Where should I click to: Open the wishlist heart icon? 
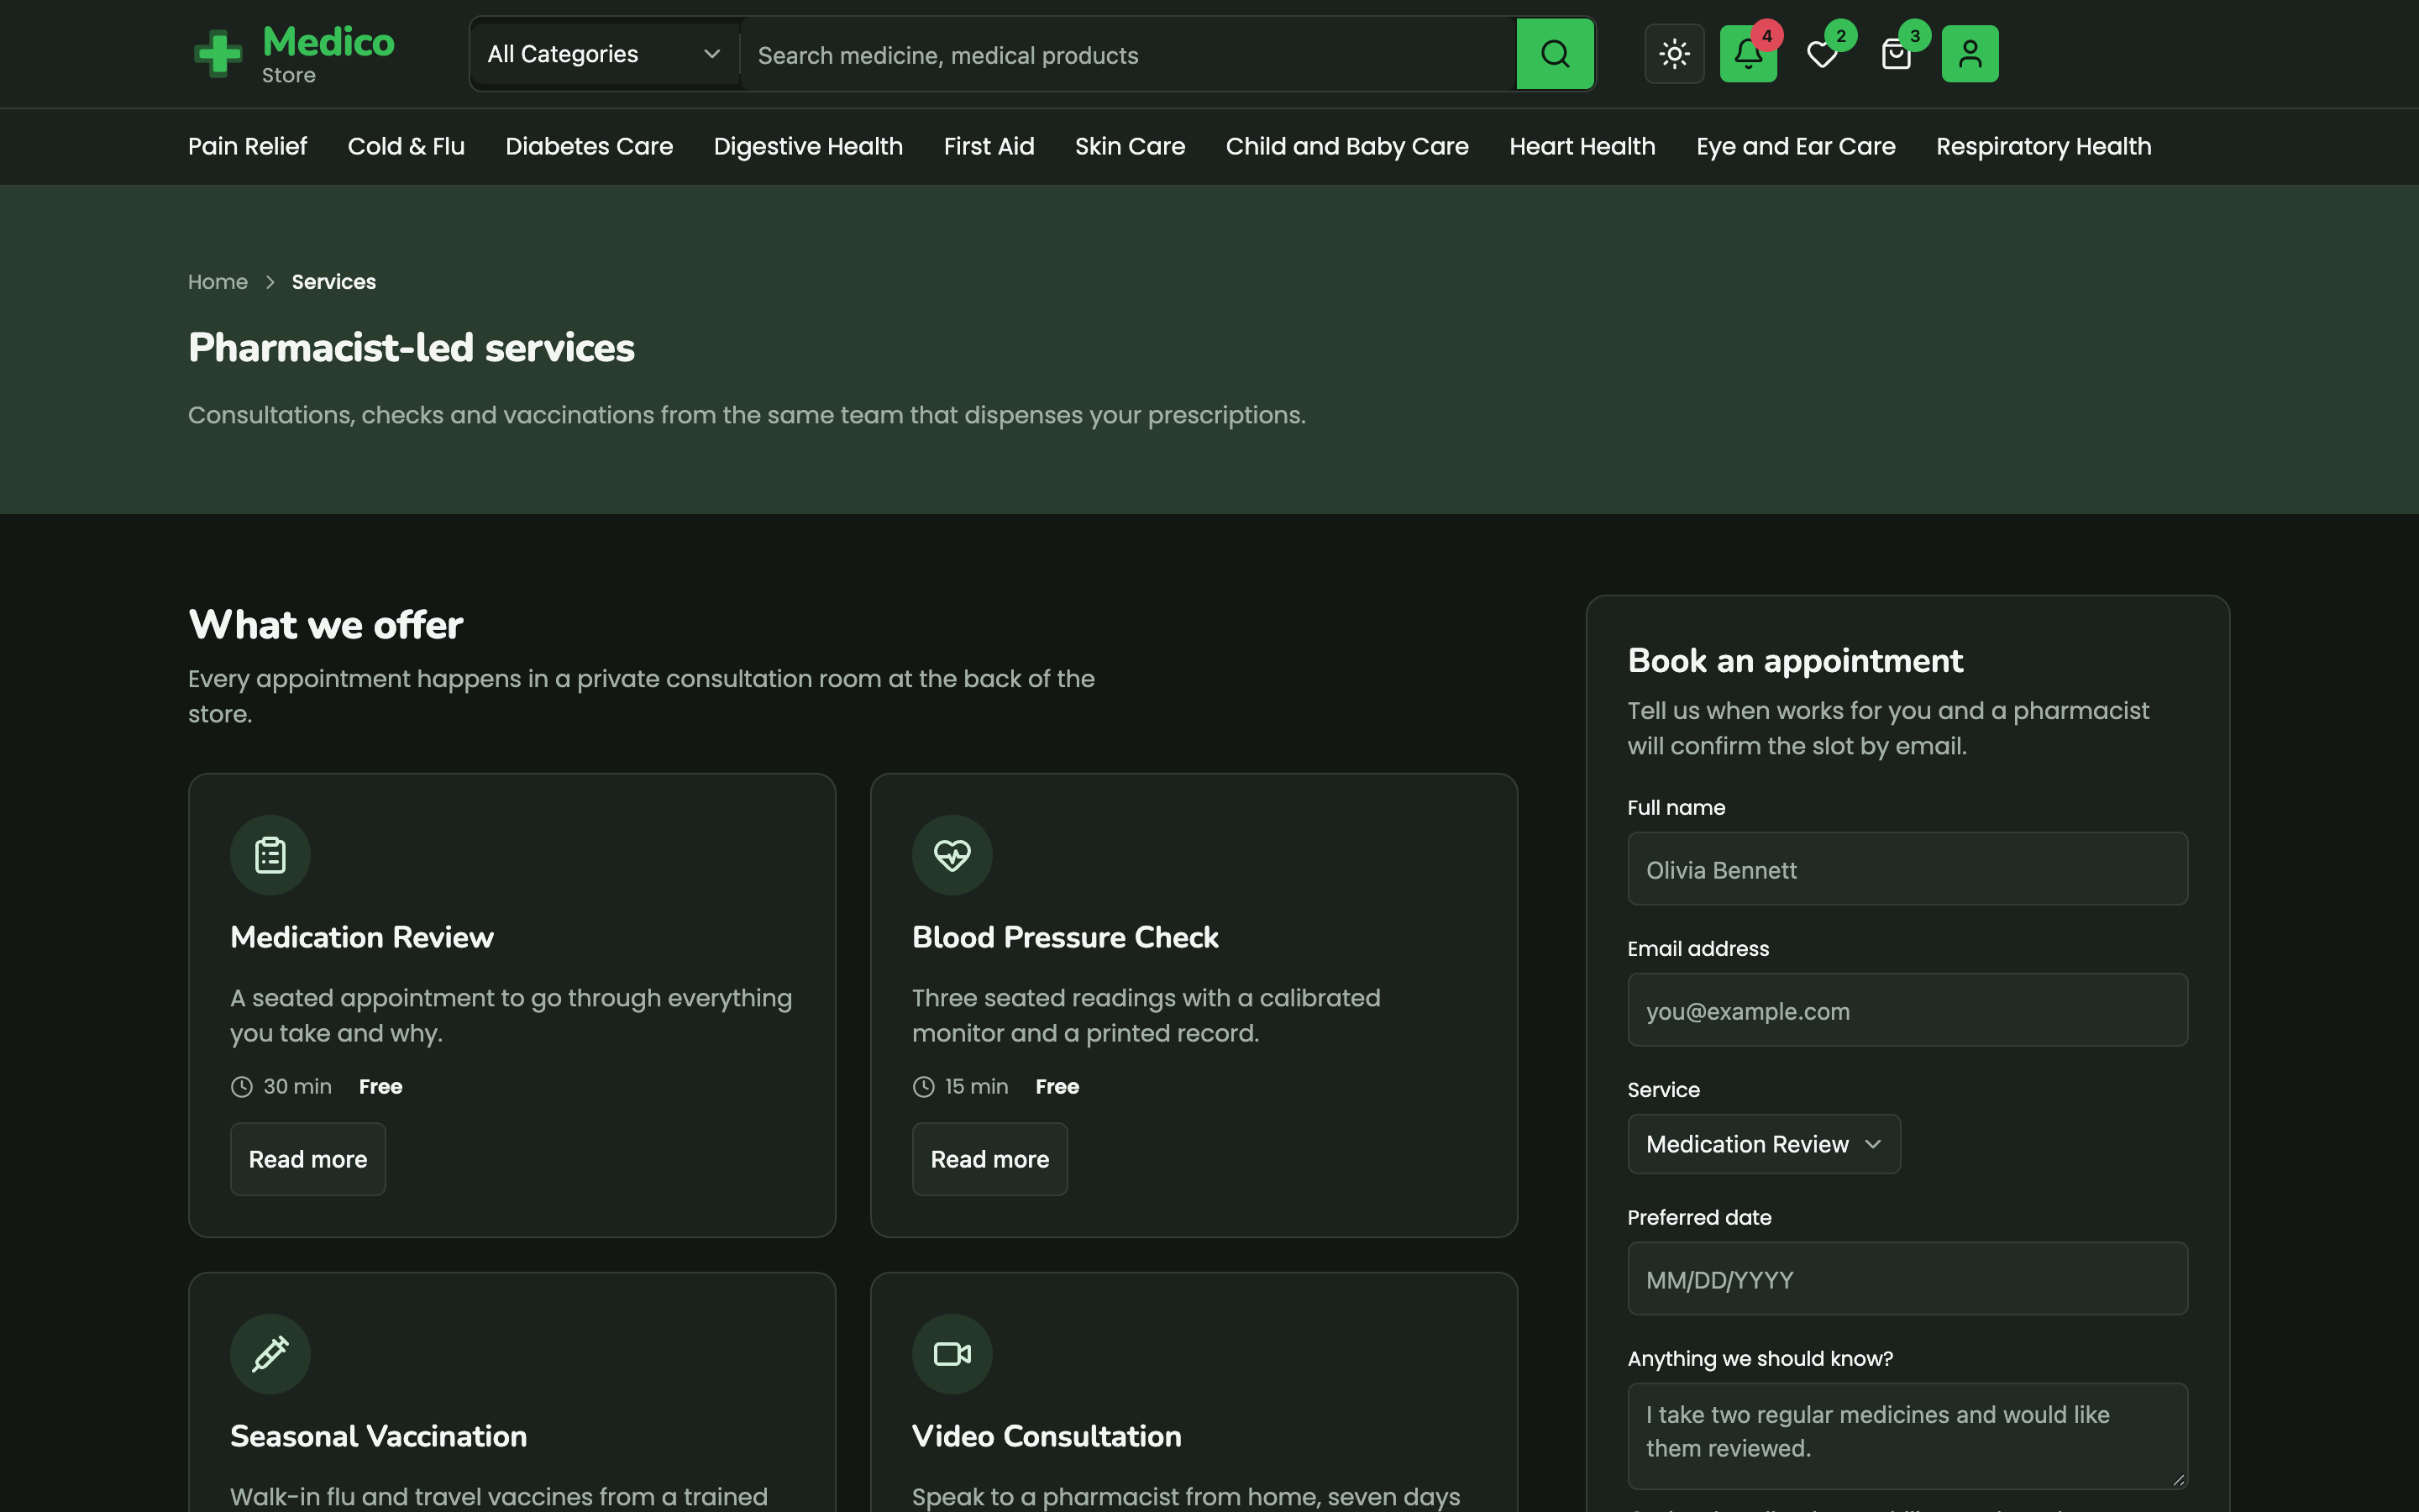click(x=1823, y=54)
